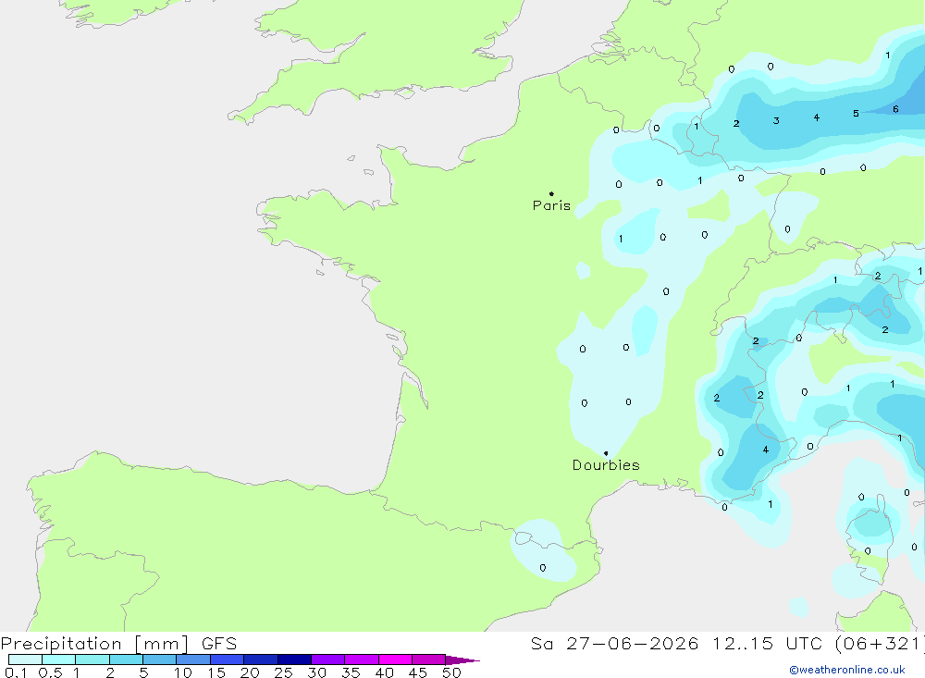Click the Dourbies location dot
925x678 pixels.
click(606, 453)
